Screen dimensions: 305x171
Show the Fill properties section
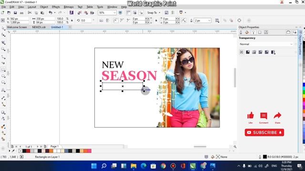(x=247, y=32)
